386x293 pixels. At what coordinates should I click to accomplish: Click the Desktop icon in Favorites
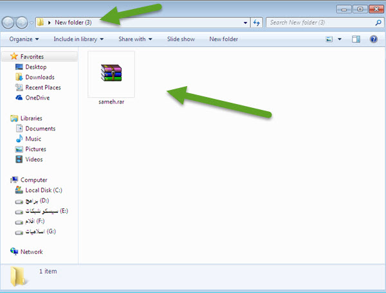coord(19,67)
